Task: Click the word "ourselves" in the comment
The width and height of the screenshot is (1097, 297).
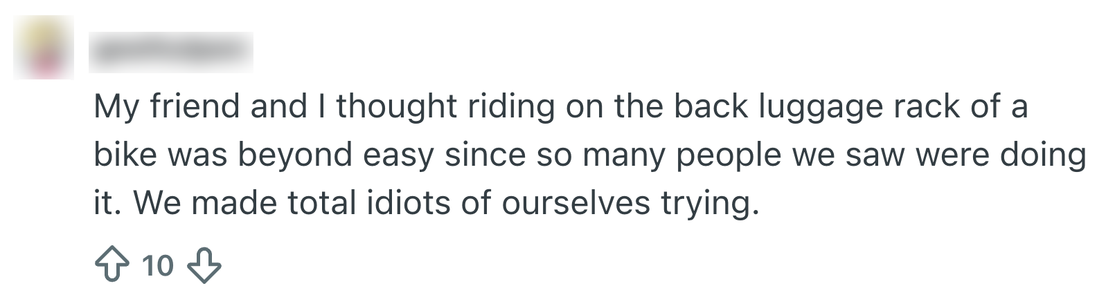Action: [575, 203]
